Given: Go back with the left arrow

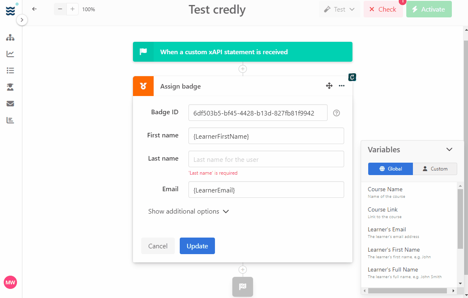Looking at the screenshot, I should [x=34, y=9].
